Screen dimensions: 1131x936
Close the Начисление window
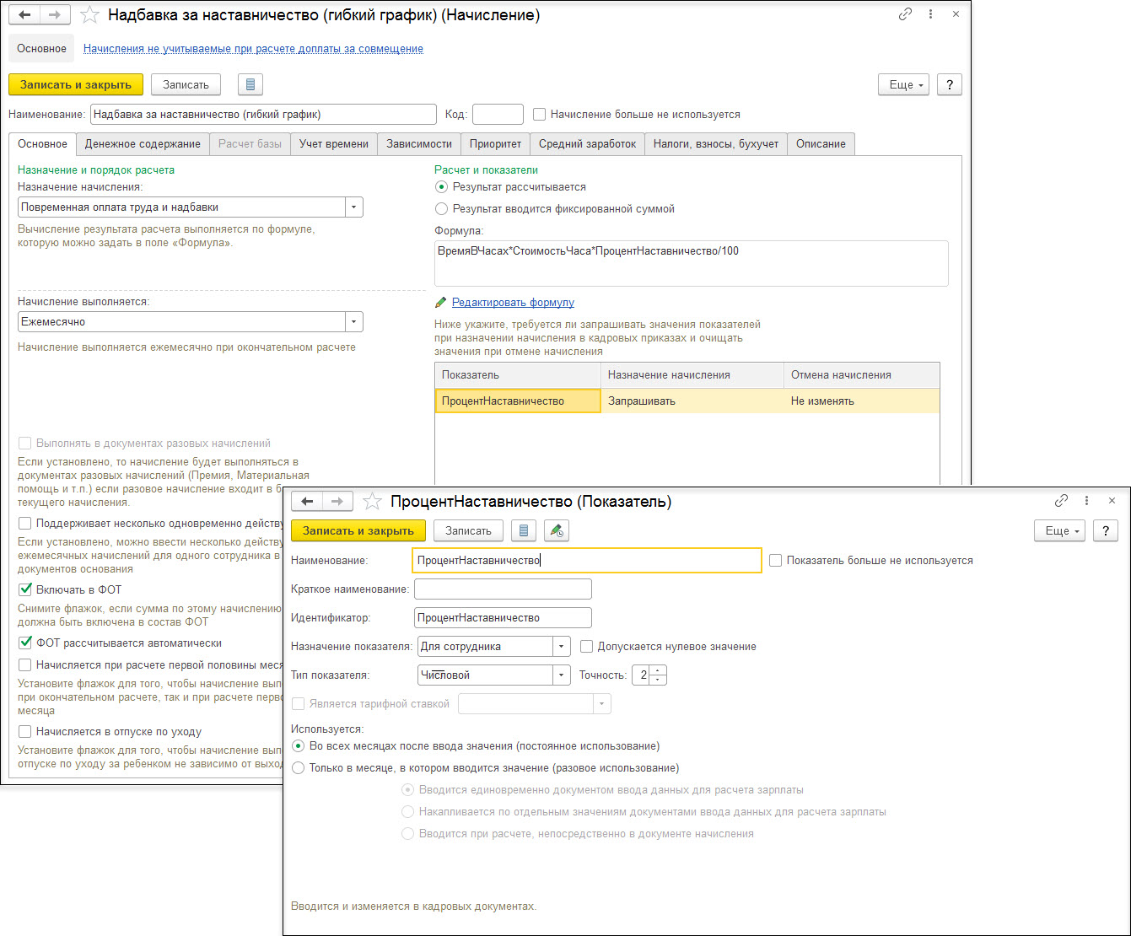pos(956,14)
